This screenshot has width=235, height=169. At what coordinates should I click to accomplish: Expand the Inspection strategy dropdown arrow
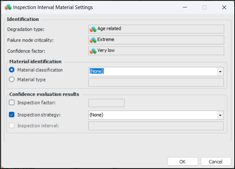tap(220, 115)
